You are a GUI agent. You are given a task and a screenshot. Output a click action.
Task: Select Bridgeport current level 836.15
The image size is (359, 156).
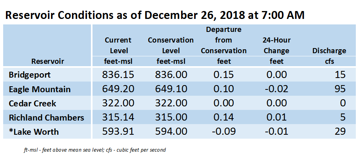pos(118,75)
